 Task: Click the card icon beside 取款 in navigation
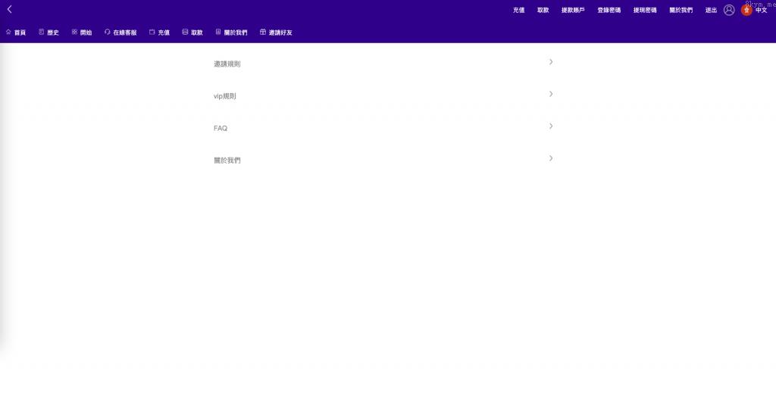pyautogui.click(x=186, y=33)
